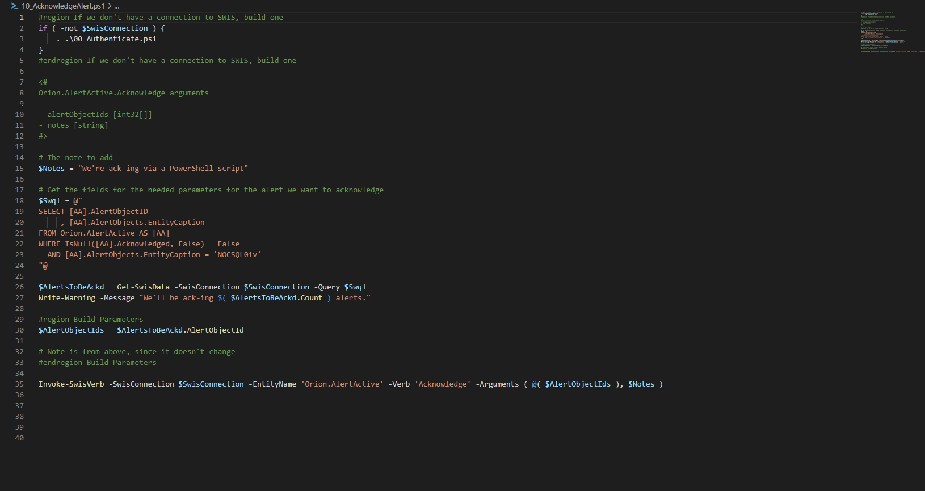
Task: Expand the breadcrumb ellipsis symbol list
Action: pyautogui.click(x=117, y=6)
